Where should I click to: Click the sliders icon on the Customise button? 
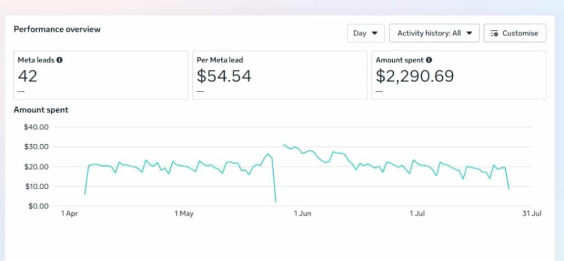[x=494, y=33]
